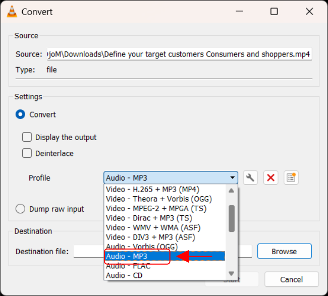Click the Browse button
The width and height of the screenshot is (328, 296).
pyautogui.click(x=284, y=251)
